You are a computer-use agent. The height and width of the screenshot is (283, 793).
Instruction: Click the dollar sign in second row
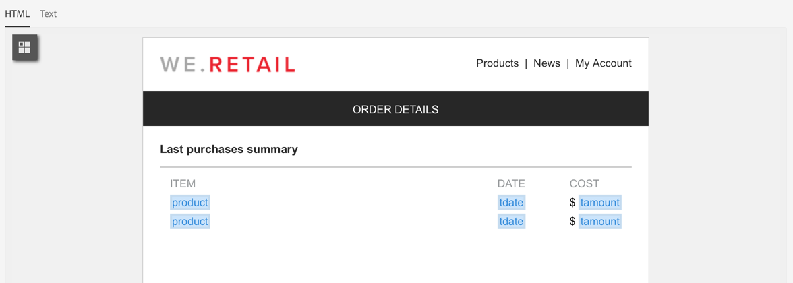572,221
